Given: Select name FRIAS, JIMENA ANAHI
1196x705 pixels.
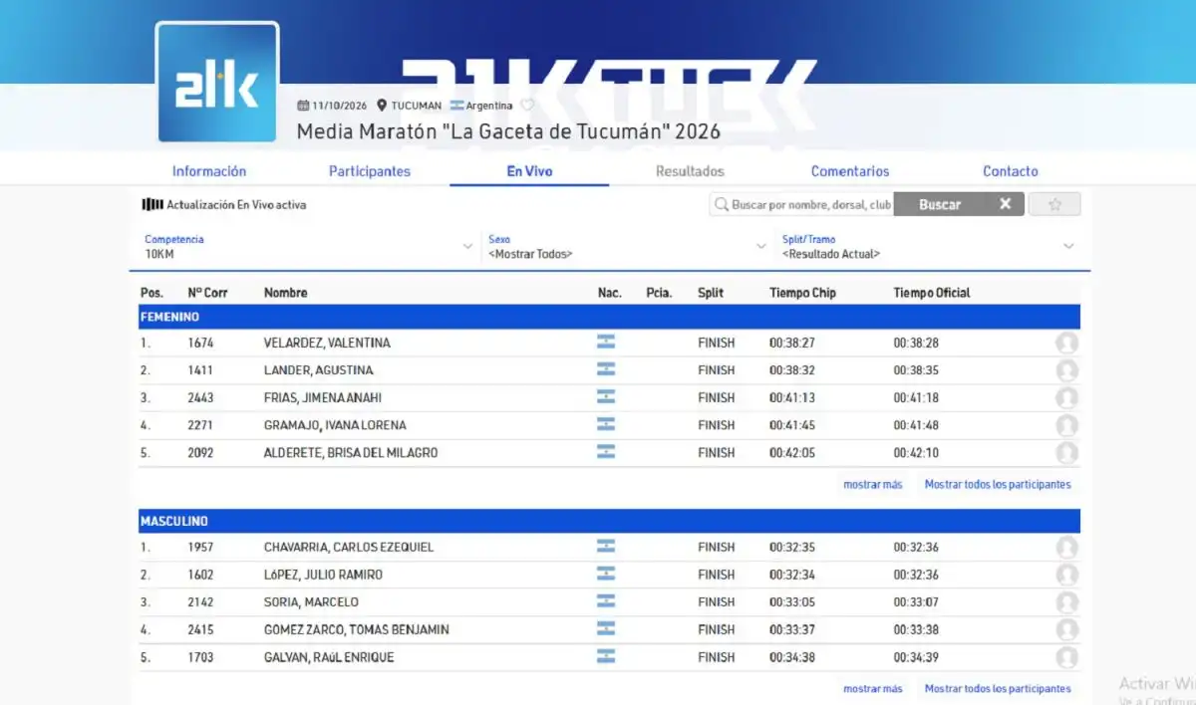Looking at the screenshot, I should 324,397.
